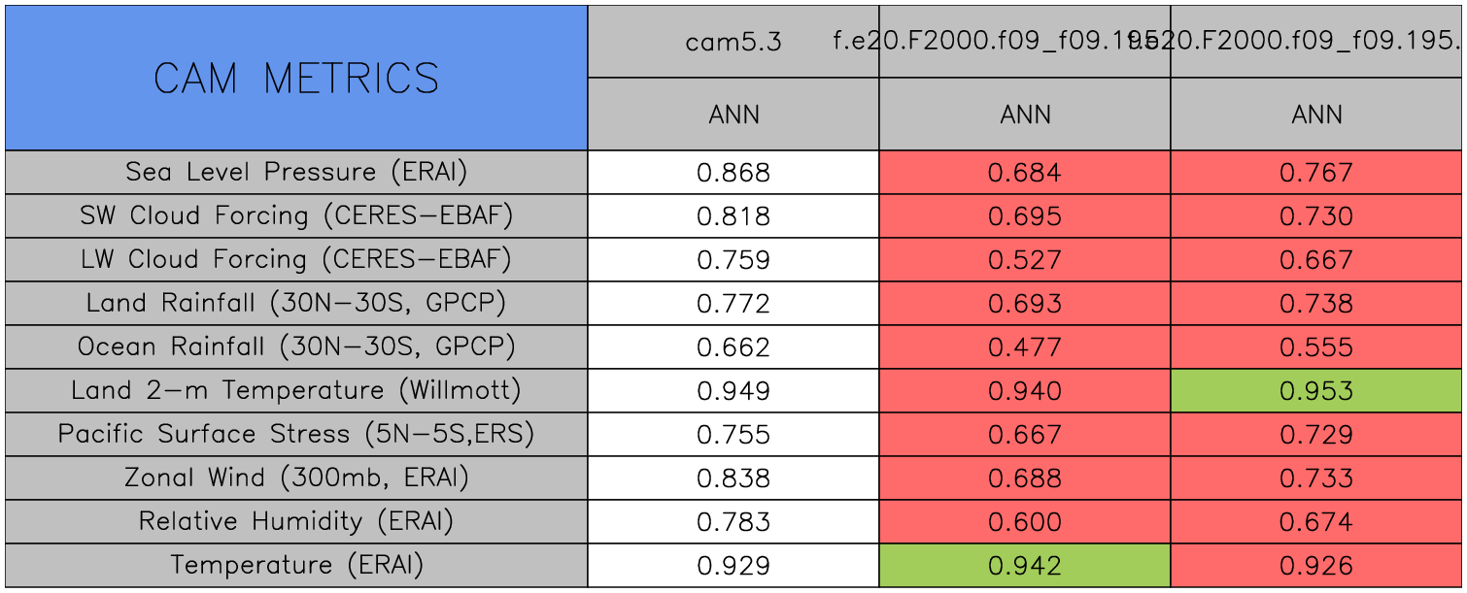
Task: Select the ANN subheader under cam5.3
Action: point(733,115)
